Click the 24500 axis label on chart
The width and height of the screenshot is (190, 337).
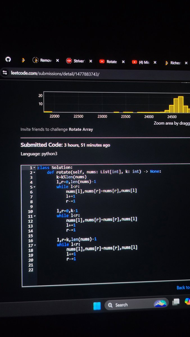coord(172,117)
